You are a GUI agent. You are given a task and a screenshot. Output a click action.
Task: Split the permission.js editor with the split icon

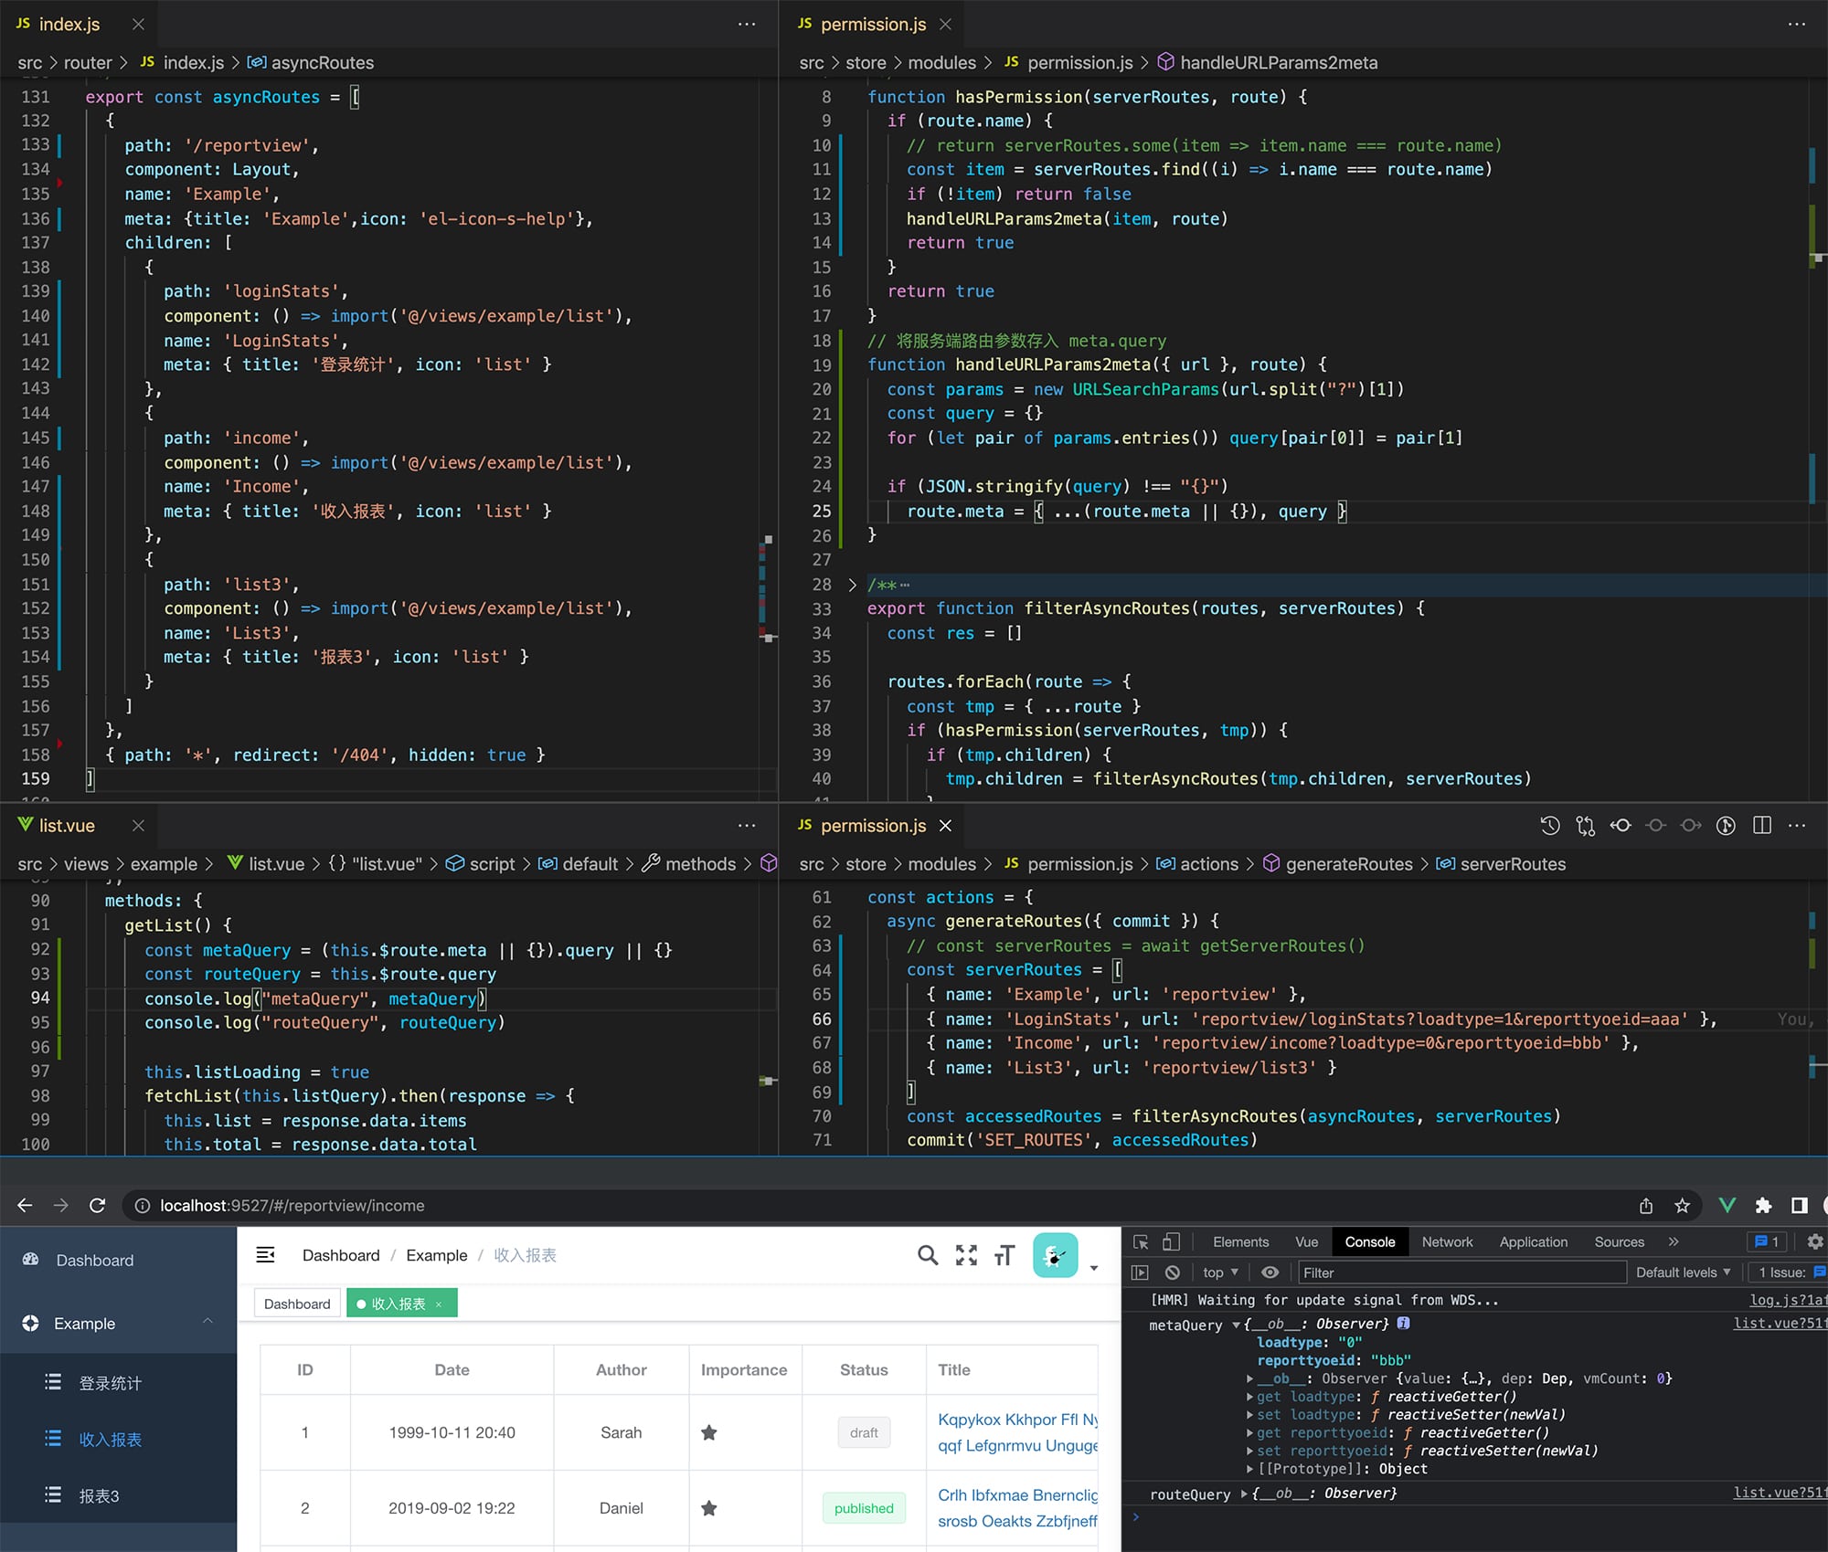click(1760, 825)
